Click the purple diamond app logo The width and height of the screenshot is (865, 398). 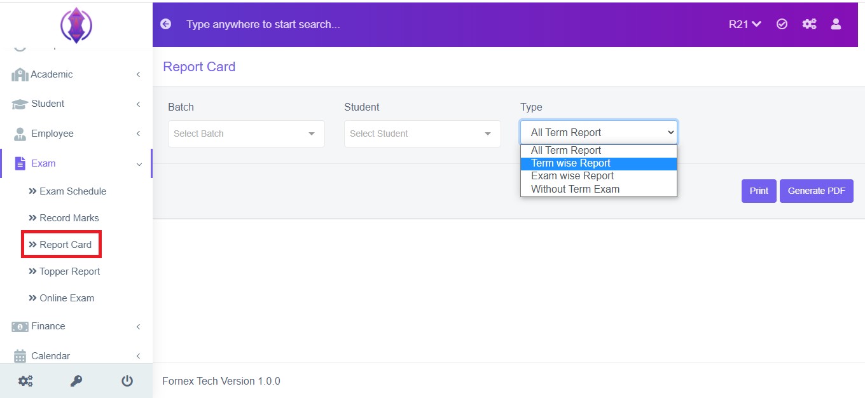[x=76, y=25]
